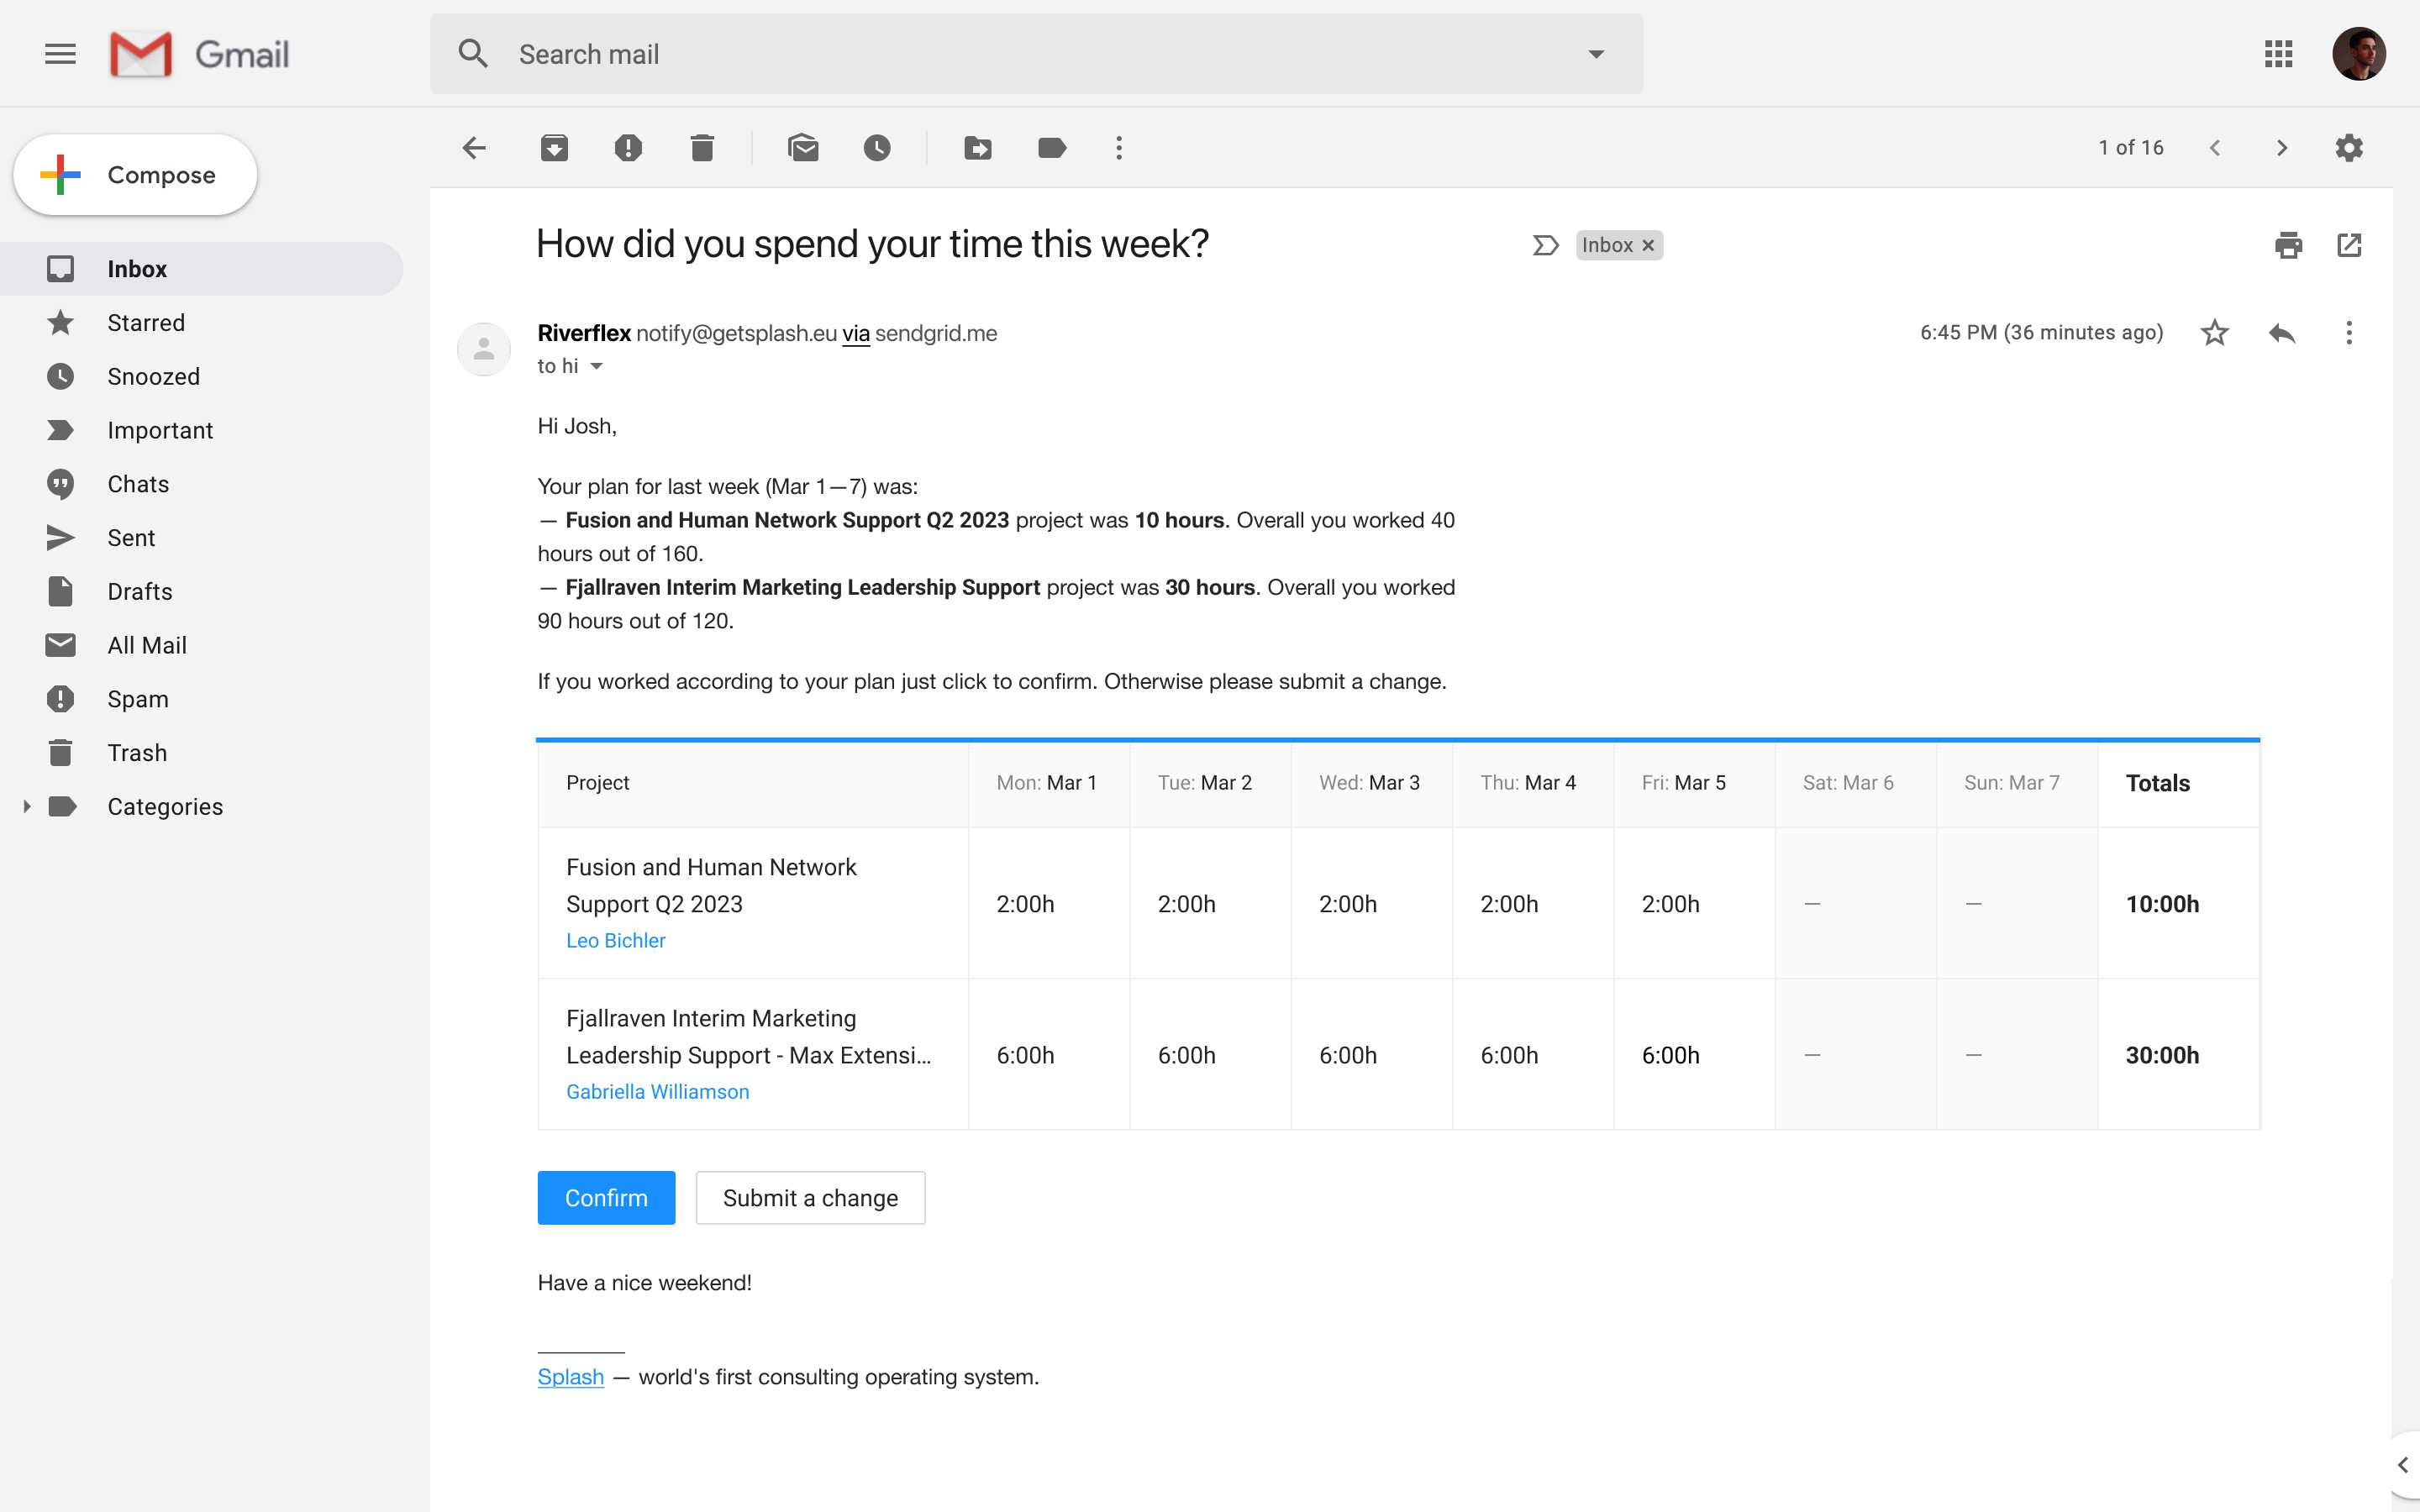The width and height of the screenshot is (2420, 1512).
Task: Click the Move to folder icon
Action: [978, 148]
